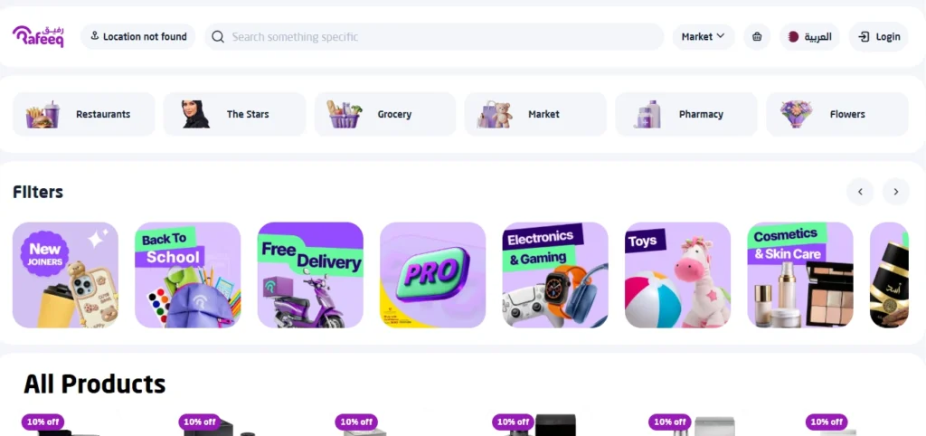Open the Pharmacy category
This screenshot has width=926, height=436.
(x=686, y=114)
